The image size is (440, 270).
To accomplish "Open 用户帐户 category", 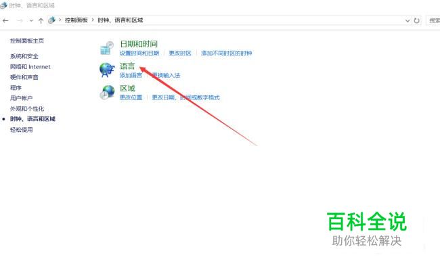I will (x=22, y=98).
